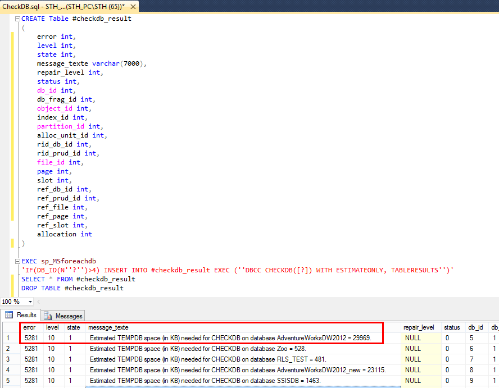The height and width of the screenshot is (388, 499).
Task: Collapse the CREATE Table code block
Action: [x=17, y=19]
